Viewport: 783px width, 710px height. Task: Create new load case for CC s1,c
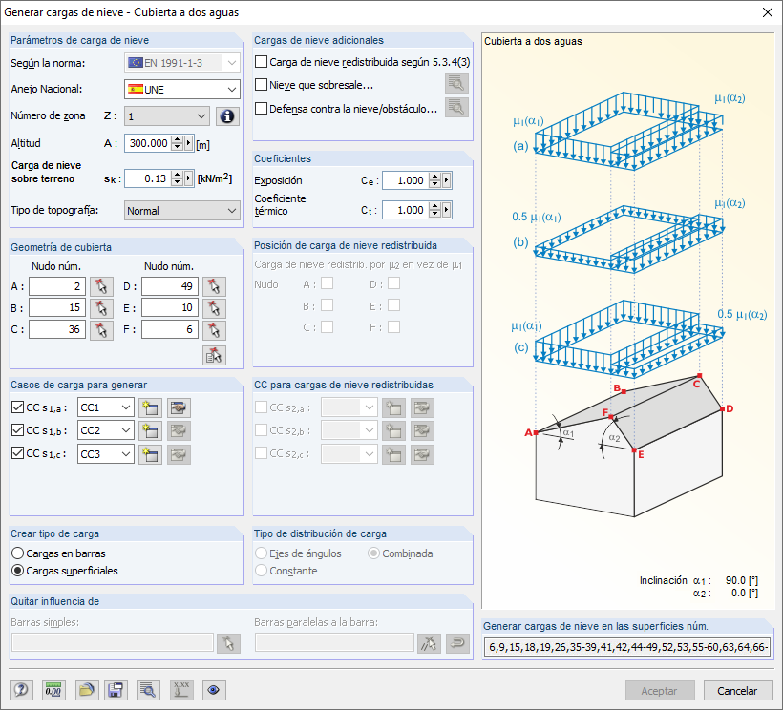coord(150,454)
